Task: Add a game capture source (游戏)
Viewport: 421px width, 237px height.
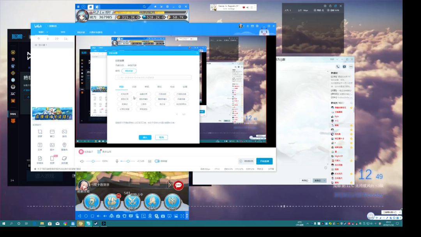Action: click(x=64, y=133)
